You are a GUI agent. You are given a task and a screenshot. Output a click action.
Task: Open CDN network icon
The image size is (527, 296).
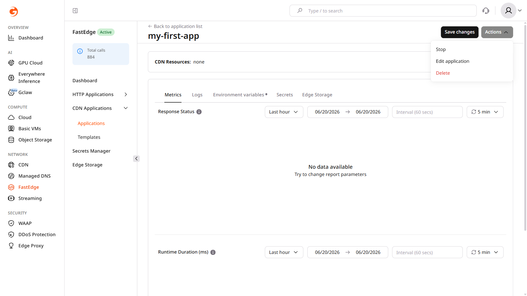click(11, 165)
